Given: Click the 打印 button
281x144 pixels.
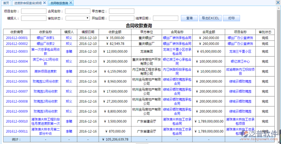Looking at the screenshot, I should 231,18.
